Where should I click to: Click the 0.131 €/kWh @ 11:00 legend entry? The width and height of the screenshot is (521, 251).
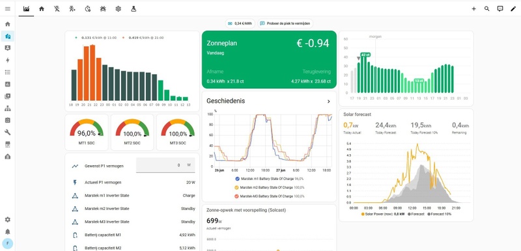(x=96, y=38)
